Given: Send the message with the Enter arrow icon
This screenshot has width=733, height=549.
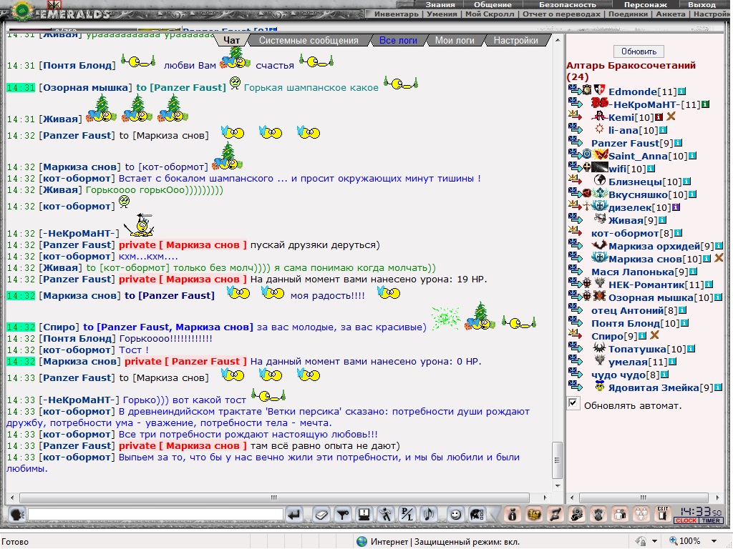Looking at the screenshot, I should 294,515.
